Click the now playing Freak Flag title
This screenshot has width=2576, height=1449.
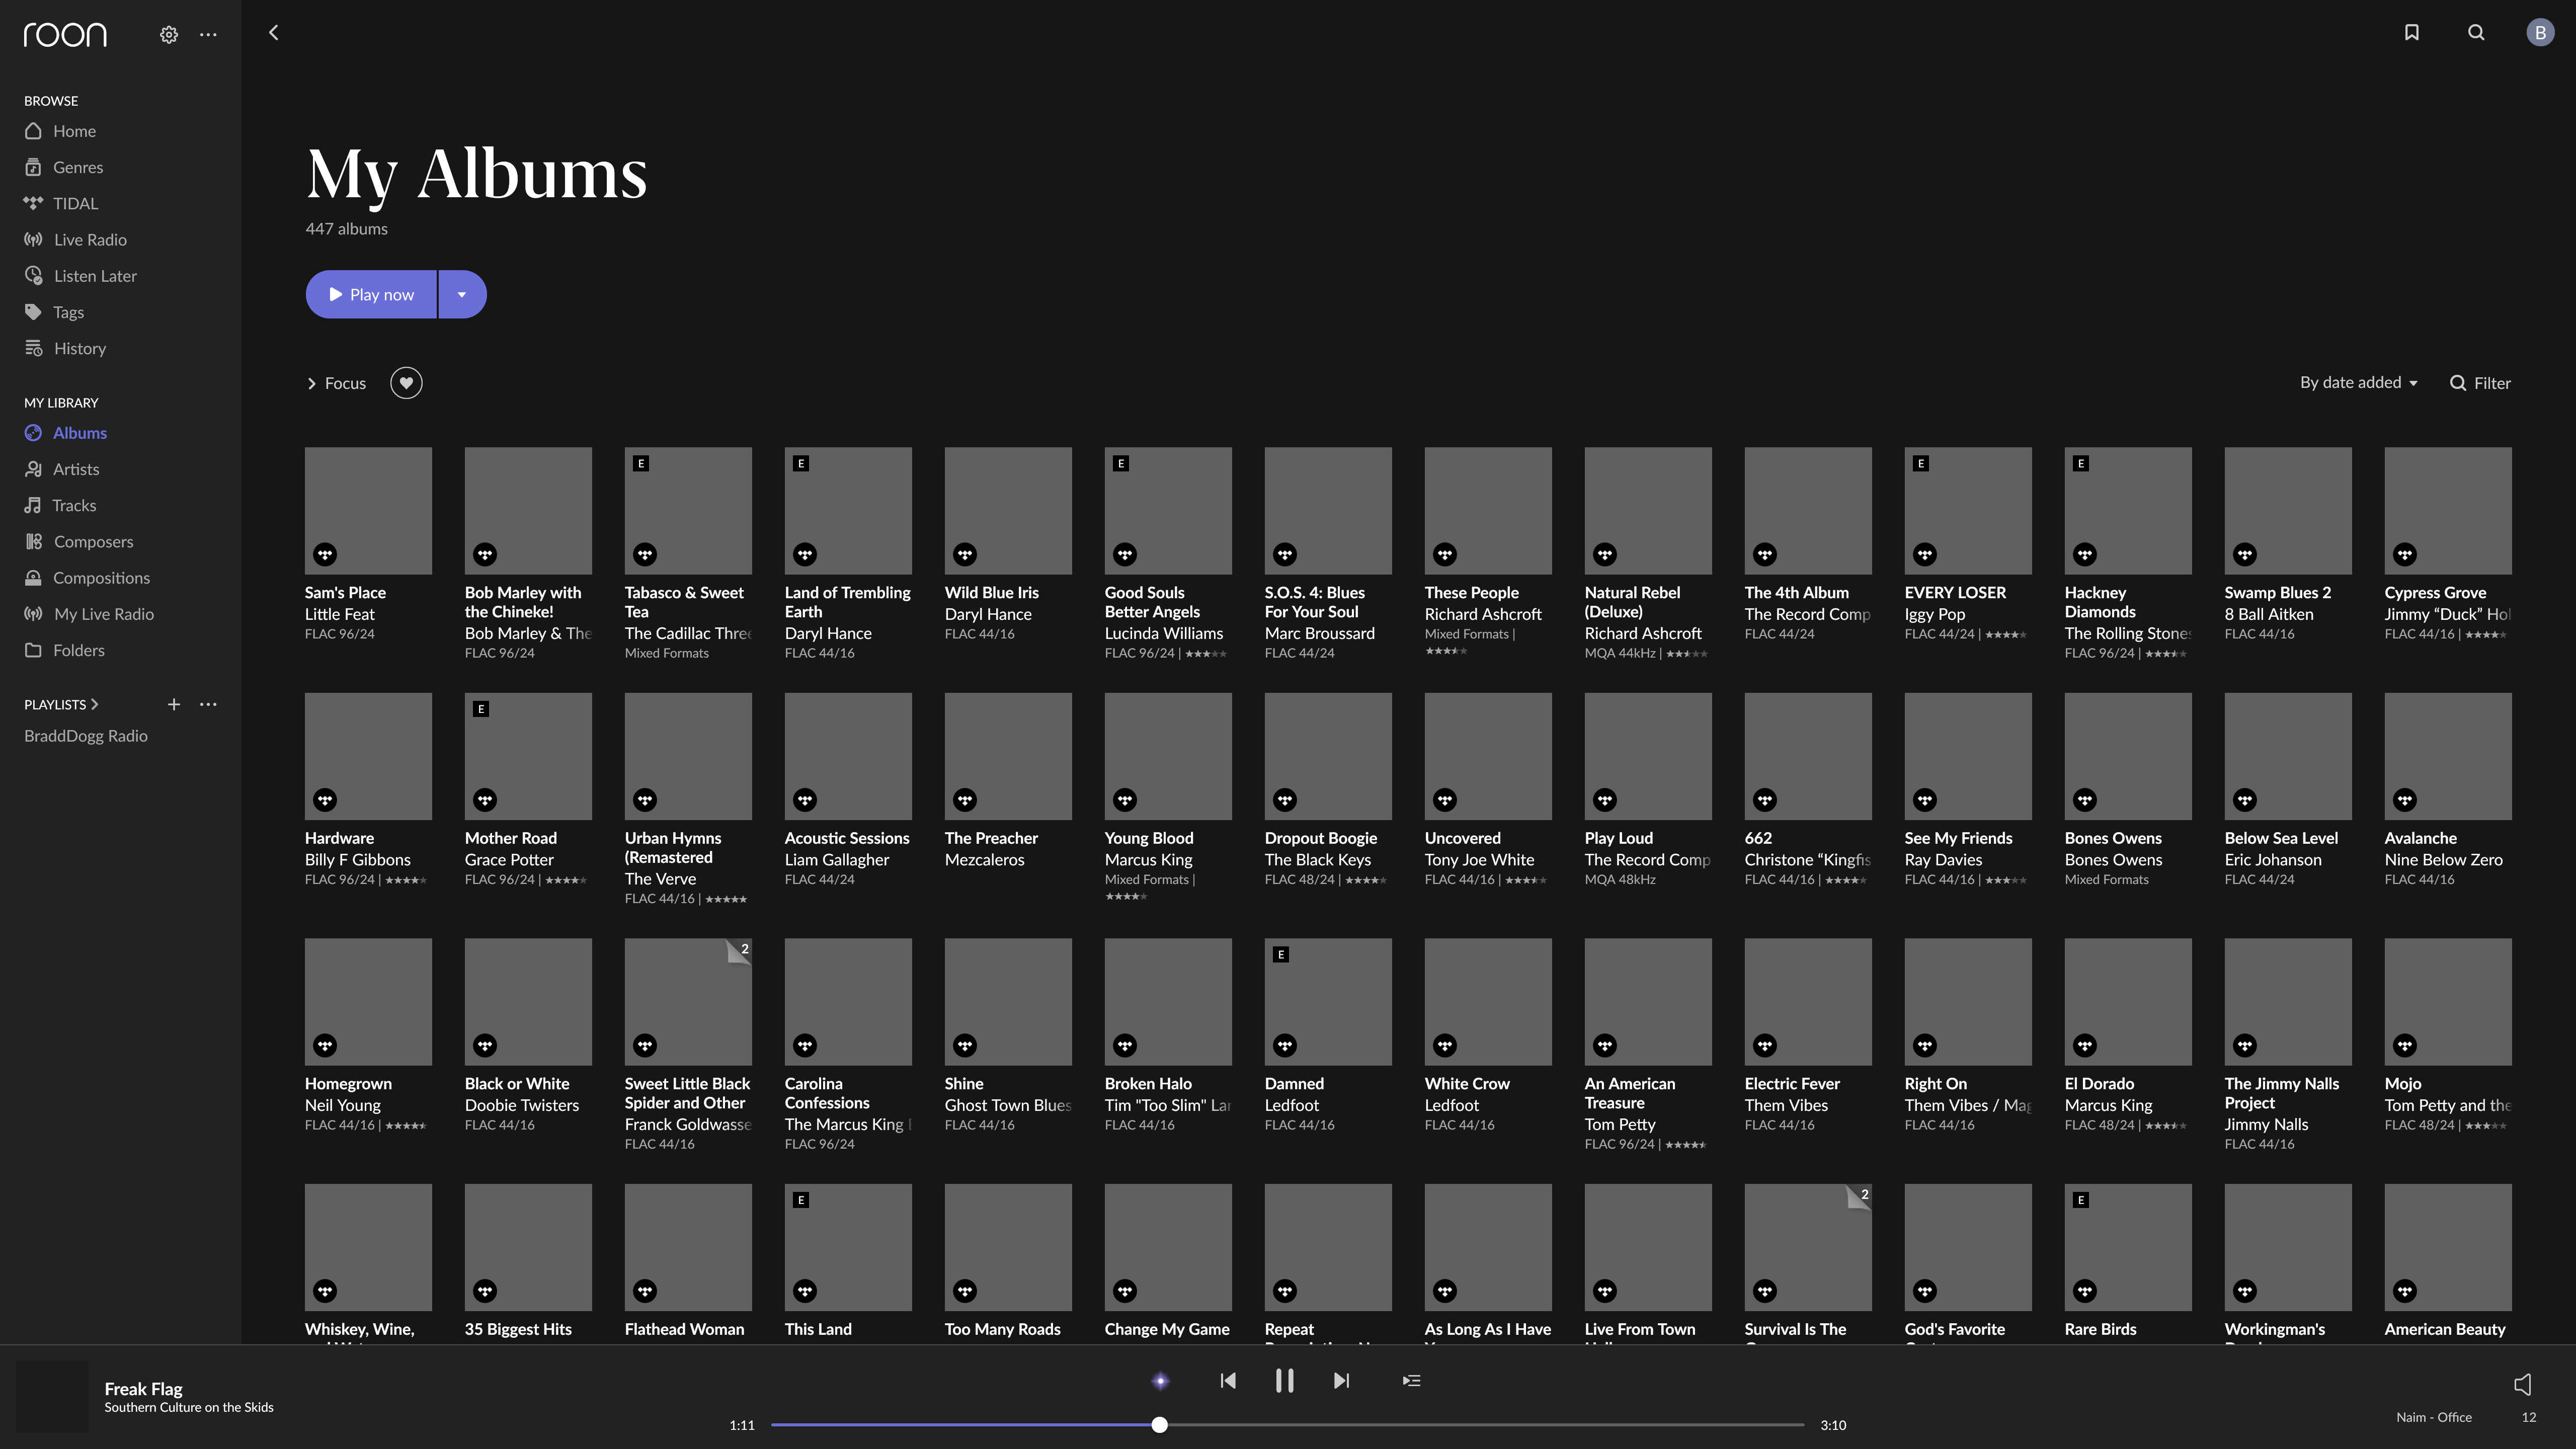tap(143, 1389)
